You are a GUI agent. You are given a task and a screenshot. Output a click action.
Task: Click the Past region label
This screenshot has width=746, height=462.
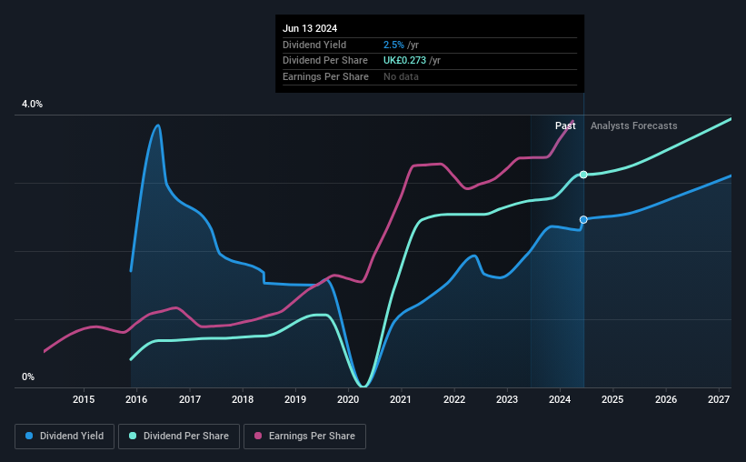(x=565, y=126)
